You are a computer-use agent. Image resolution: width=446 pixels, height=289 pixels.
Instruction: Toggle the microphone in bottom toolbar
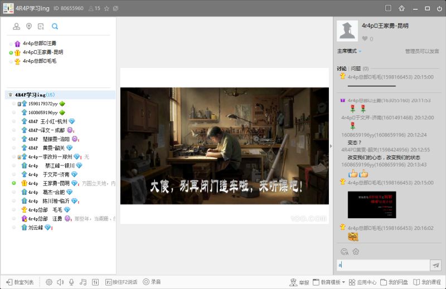pos(71,282)
